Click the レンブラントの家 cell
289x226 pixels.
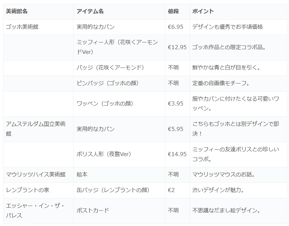pos(27,190)
